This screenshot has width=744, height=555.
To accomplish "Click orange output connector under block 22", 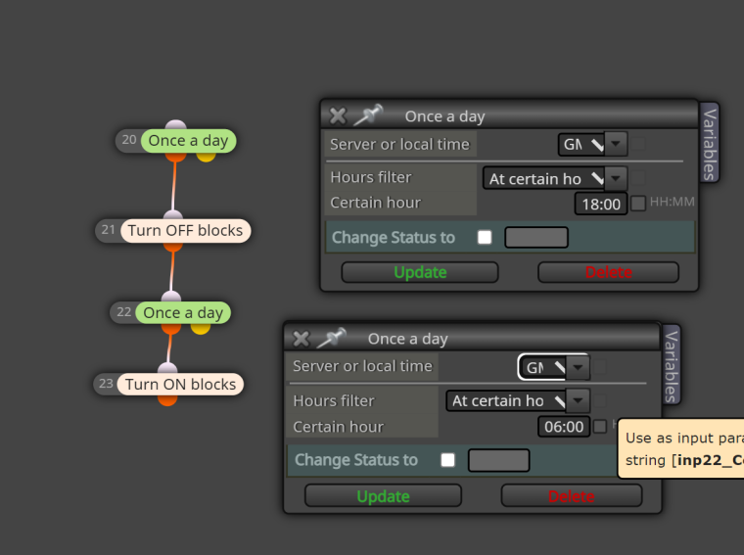I will click(170, 329).
